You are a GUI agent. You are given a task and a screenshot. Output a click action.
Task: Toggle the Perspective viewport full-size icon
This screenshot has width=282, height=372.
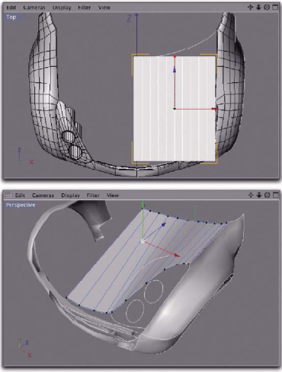click(x=275, y=195)
